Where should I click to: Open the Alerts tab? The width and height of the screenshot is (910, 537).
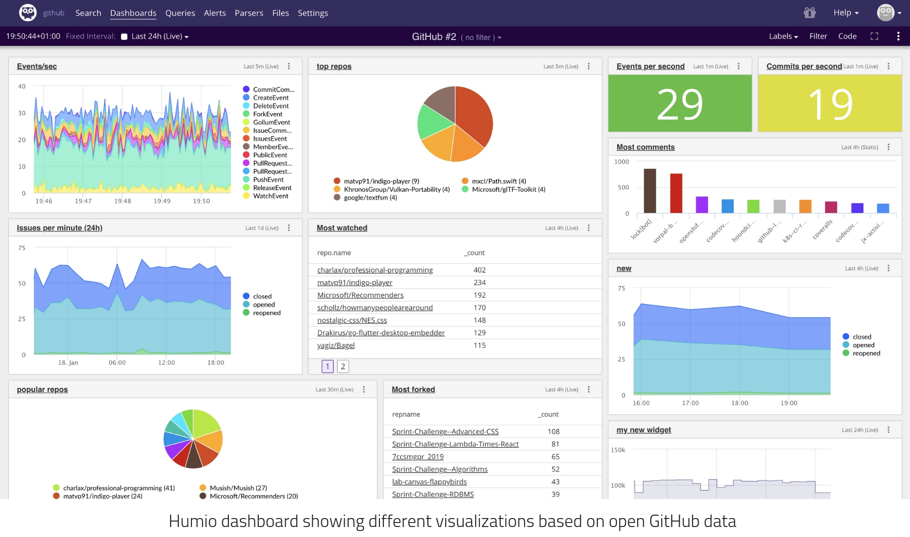coord(215,13)
